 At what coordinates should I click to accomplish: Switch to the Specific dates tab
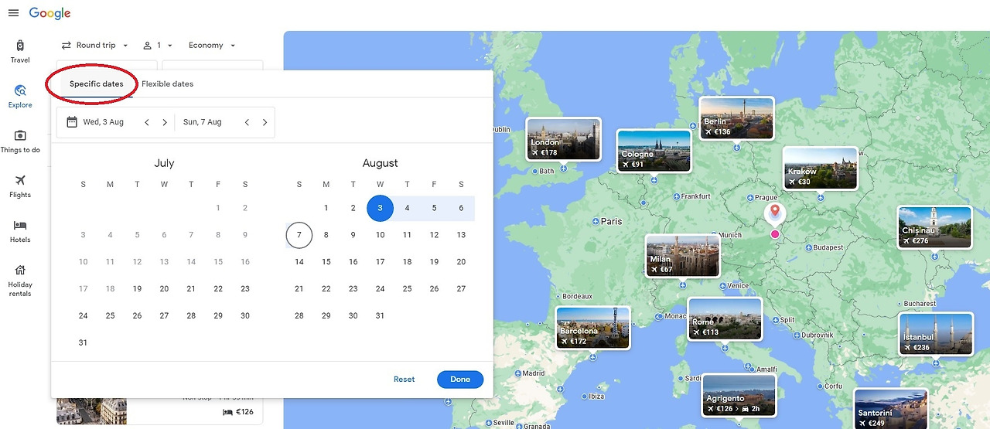coord(96,84)
